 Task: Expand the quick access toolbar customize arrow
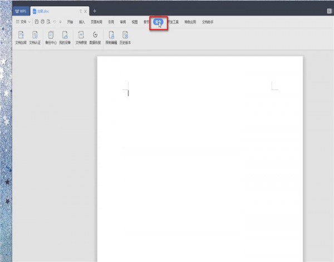[x=61, y=22]
